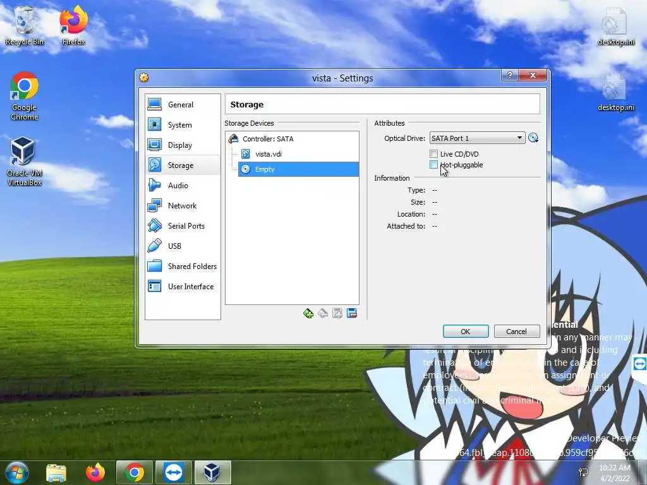The height and width of the screenshot is (485, 647).
Task: Click the System chip icon
Action: point(155,124)
